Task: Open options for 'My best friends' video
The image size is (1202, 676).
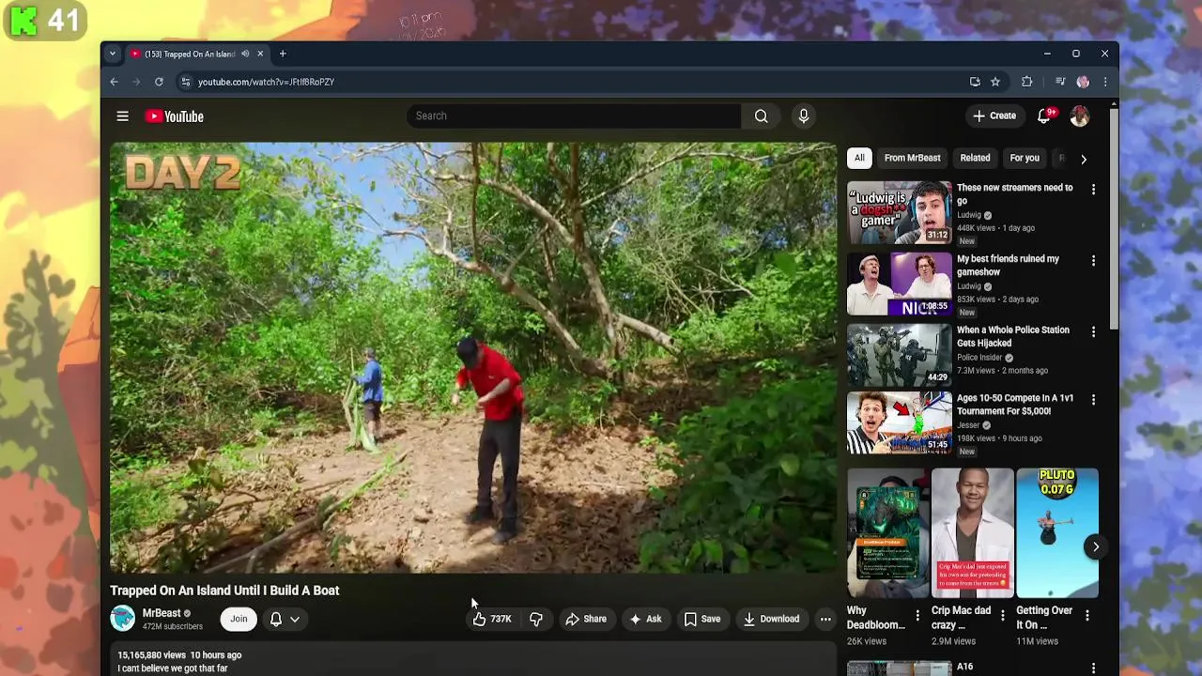Action: pos(1093,260)
